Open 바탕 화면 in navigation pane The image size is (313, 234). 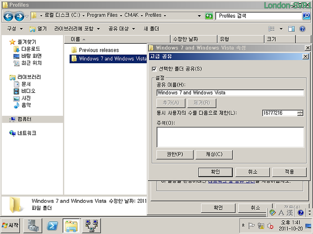27,56
